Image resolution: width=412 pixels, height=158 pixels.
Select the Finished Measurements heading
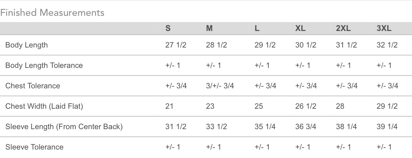point(52,13)
